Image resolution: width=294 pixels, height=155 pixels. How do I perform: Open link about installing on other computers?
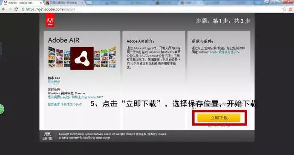click(x=75, y=97)
